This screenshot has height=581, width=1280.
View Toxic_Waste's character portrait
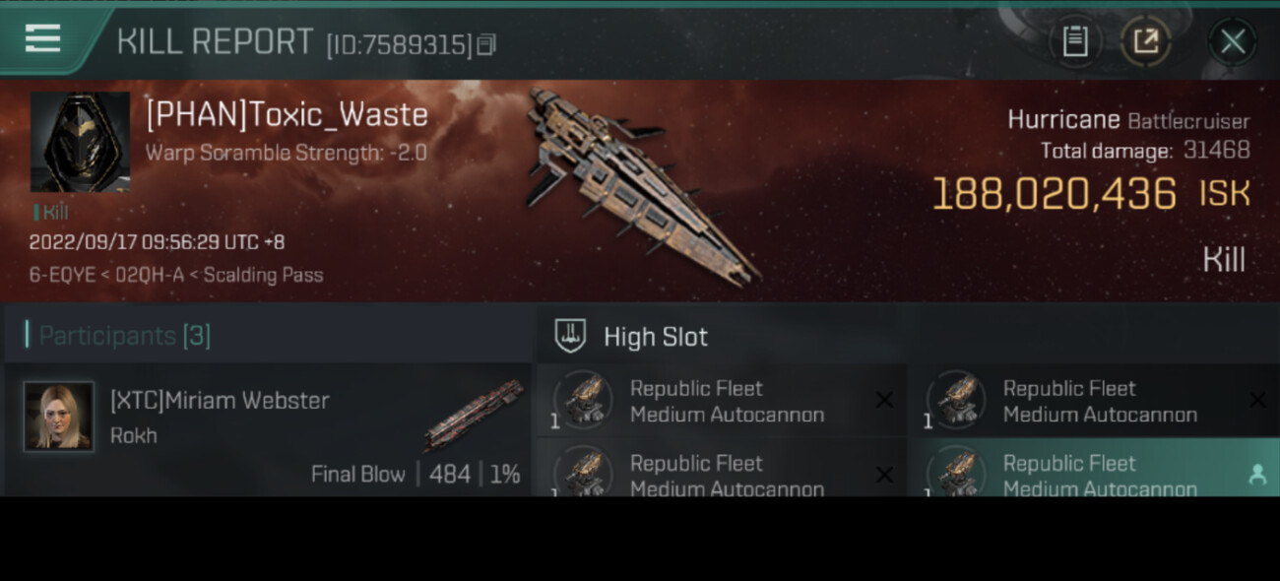tap(80, 142)
